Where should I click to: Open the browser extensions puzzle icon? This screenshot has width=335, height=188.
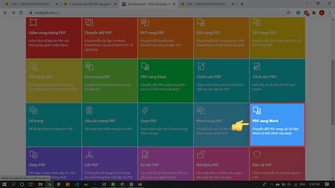pos(314,13)
